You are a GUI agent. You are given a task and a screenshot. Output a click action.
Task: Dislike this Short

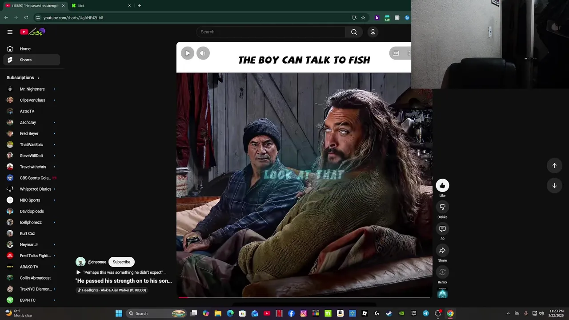click(x=442, y=207)
